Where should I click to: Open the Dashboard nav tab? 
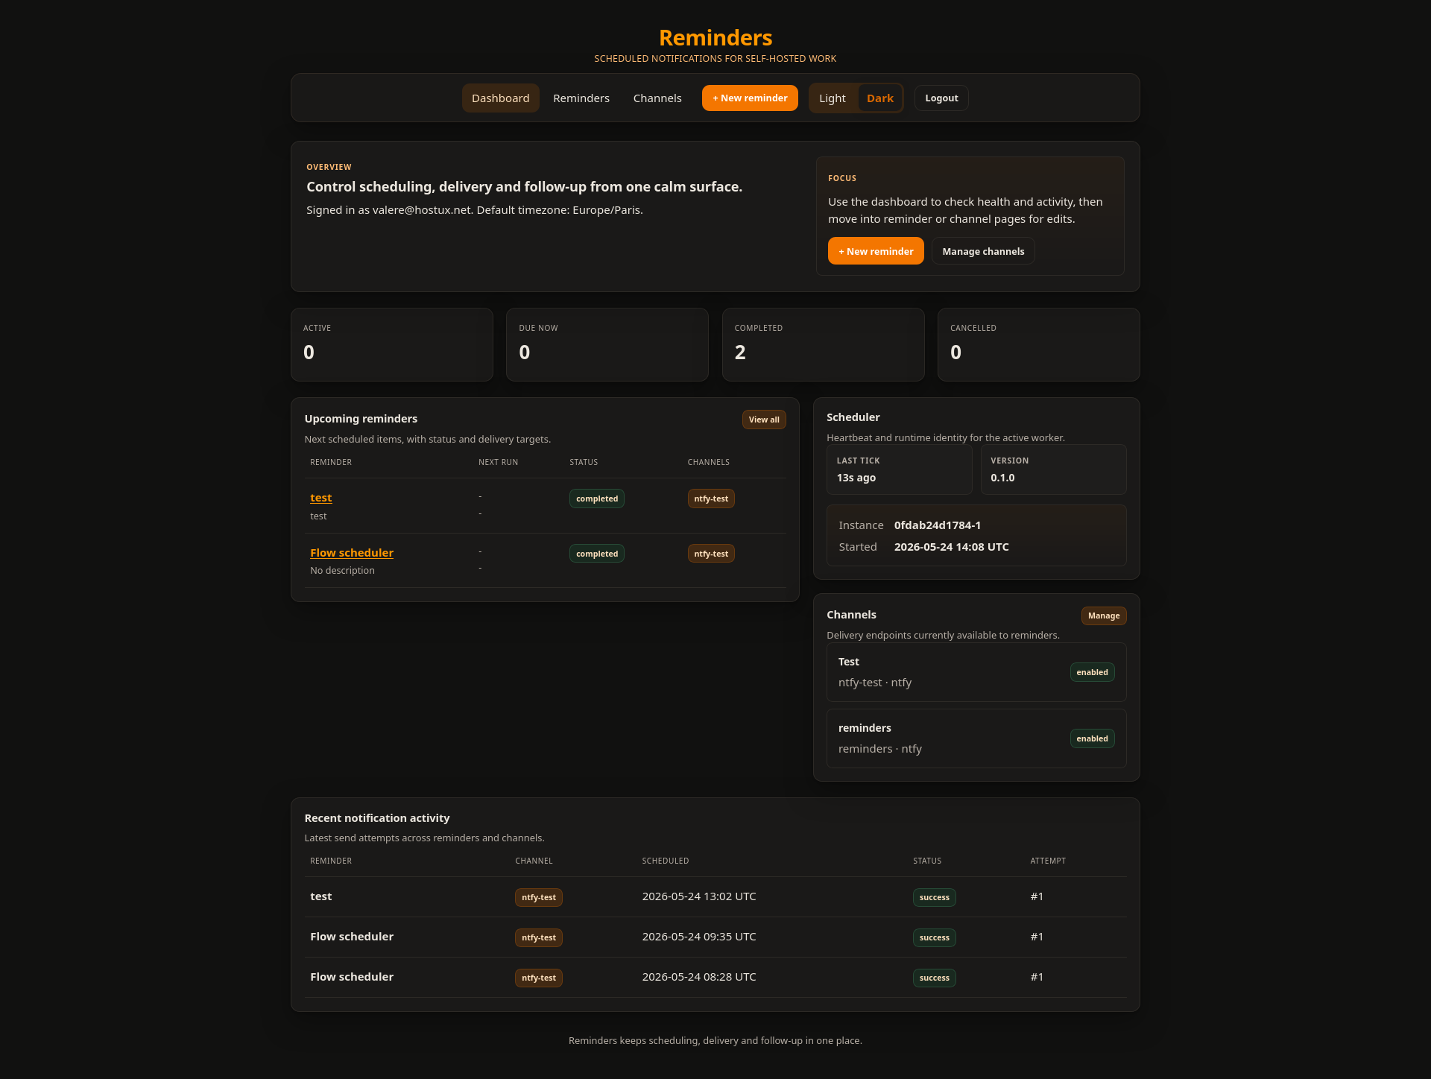pyautogui.click(x=500, y=98)
